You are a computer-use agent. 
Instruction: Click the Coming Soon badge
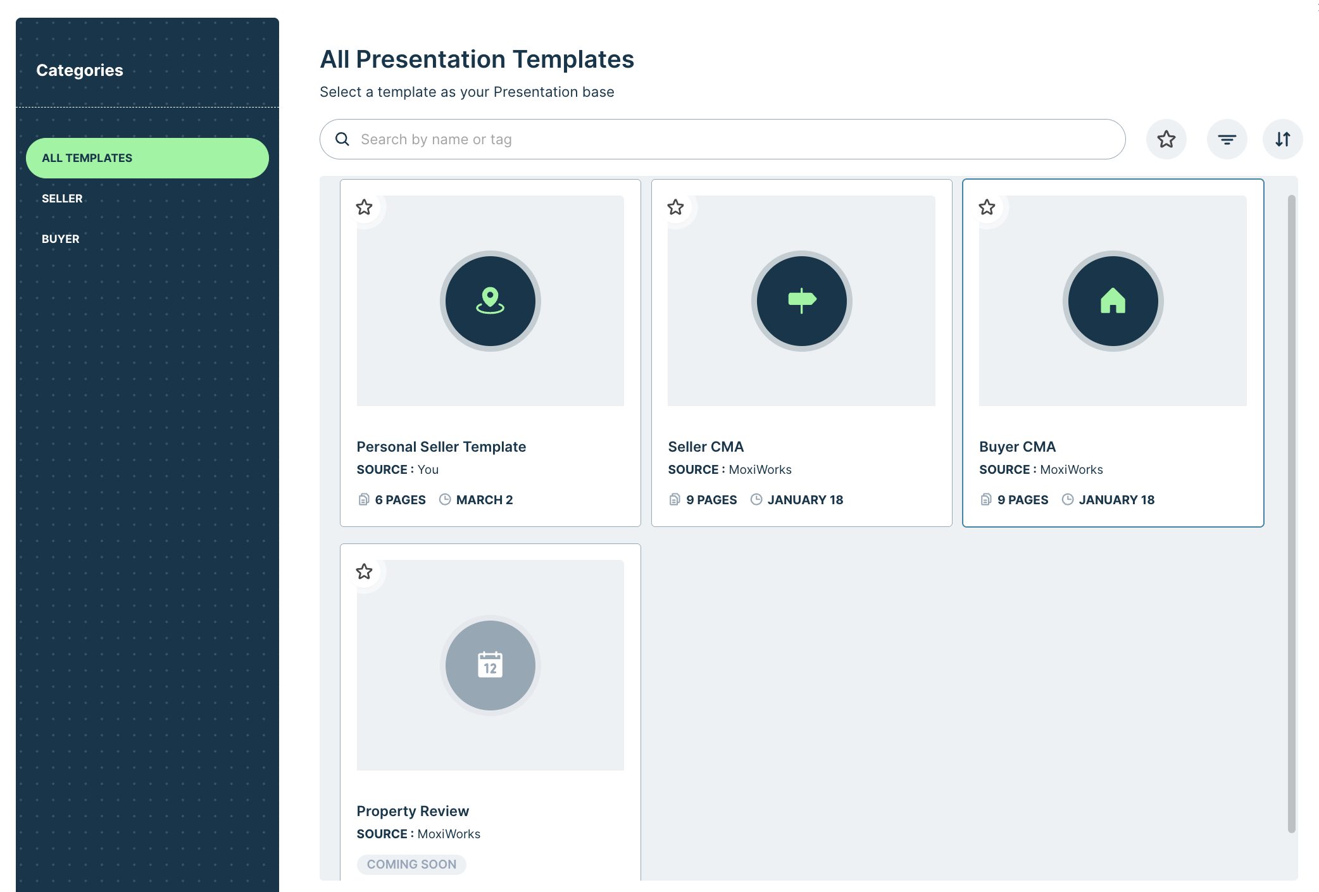[411, 864]
